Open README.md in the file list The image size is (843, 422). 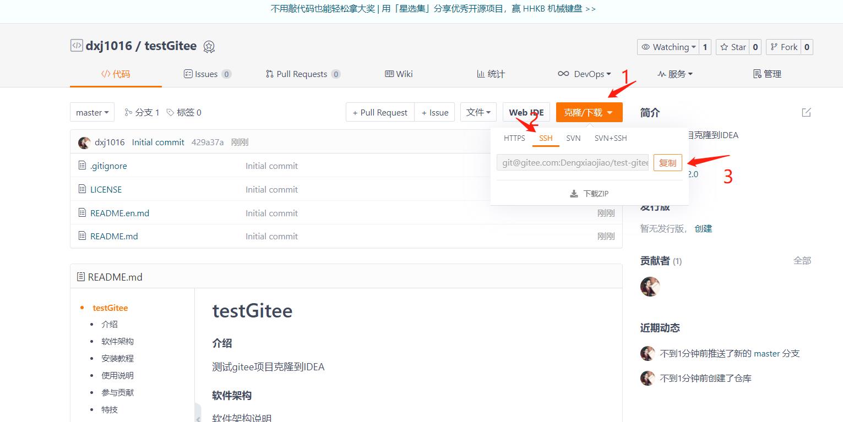pyautogui.click(x=114, y=236)
